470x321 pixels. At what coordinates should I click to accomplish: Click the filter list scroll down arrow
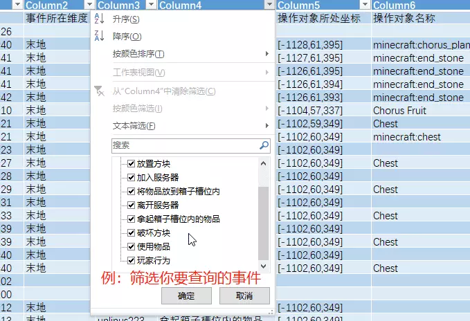(x=263, y=266)
